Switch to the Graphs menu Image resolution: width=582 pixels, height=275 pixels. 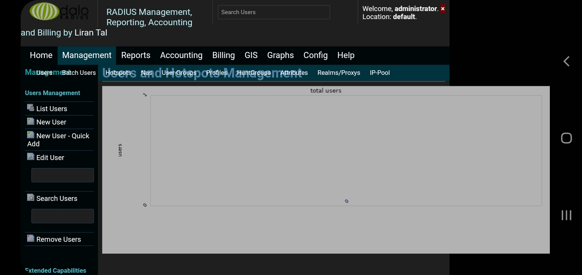click(x=280, y=55)
